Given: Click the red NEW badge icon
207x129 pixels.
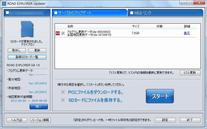Looking at the screenshot, I should [58, 33].
